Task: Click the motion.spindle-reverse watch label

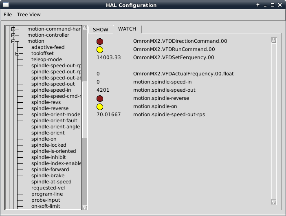Action: tap(161, 98)
